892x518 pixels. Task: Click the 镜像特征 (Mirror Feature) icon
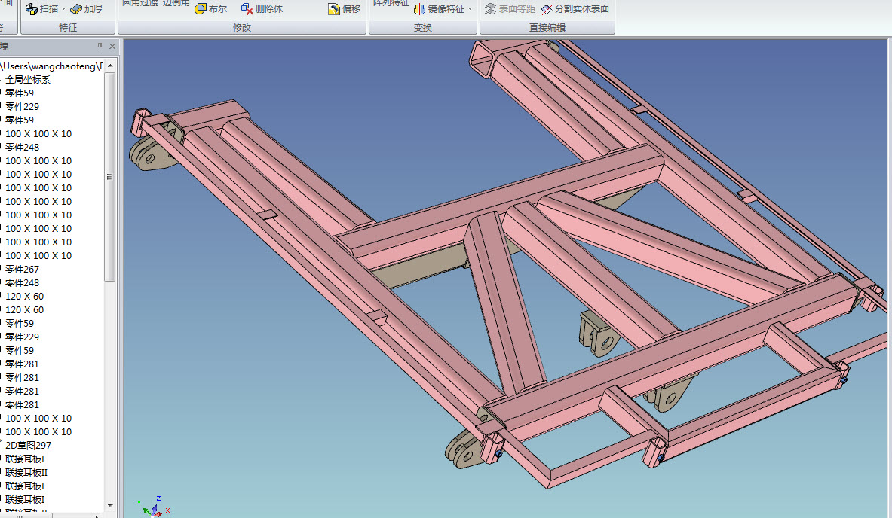(x=419, y=9)
